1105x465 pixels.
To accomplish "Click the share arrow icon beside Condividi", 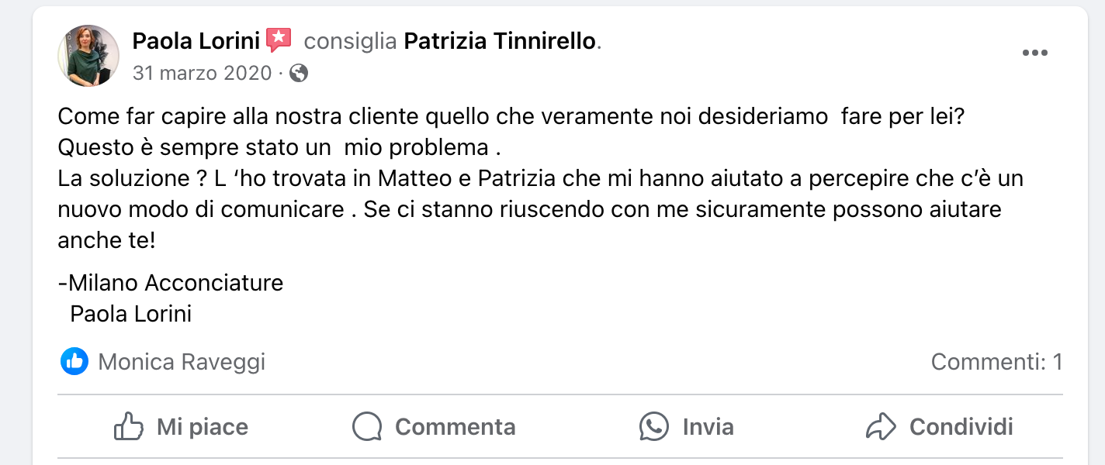I will pos(881,427).
